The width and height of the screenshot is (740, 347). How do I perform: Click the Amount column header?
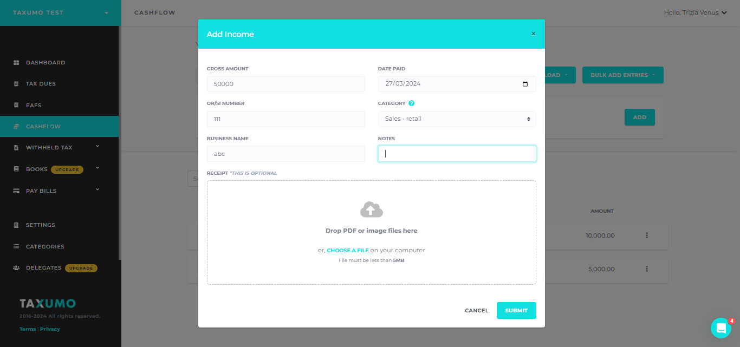point(602,211)
